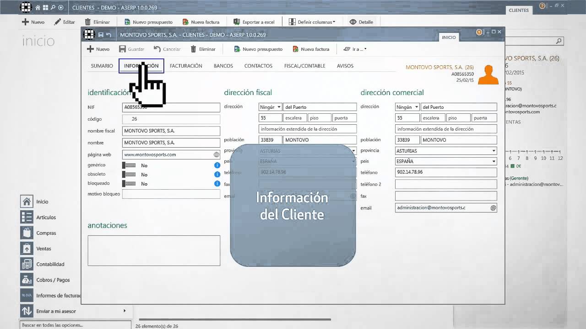
Task: Click the magnifier icon in the main title bar
Action: click(53, 8)
